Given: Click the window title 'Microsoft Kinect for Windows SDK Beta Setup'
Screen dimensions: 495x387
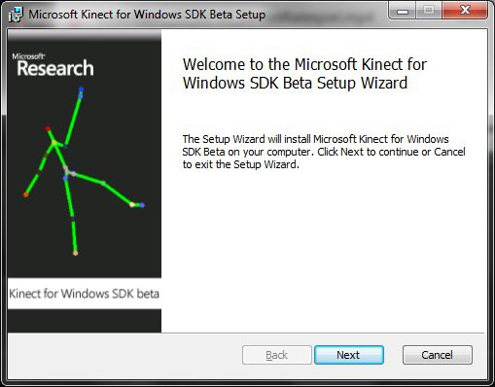Looking at the screenshot, I should pos(147,15).
